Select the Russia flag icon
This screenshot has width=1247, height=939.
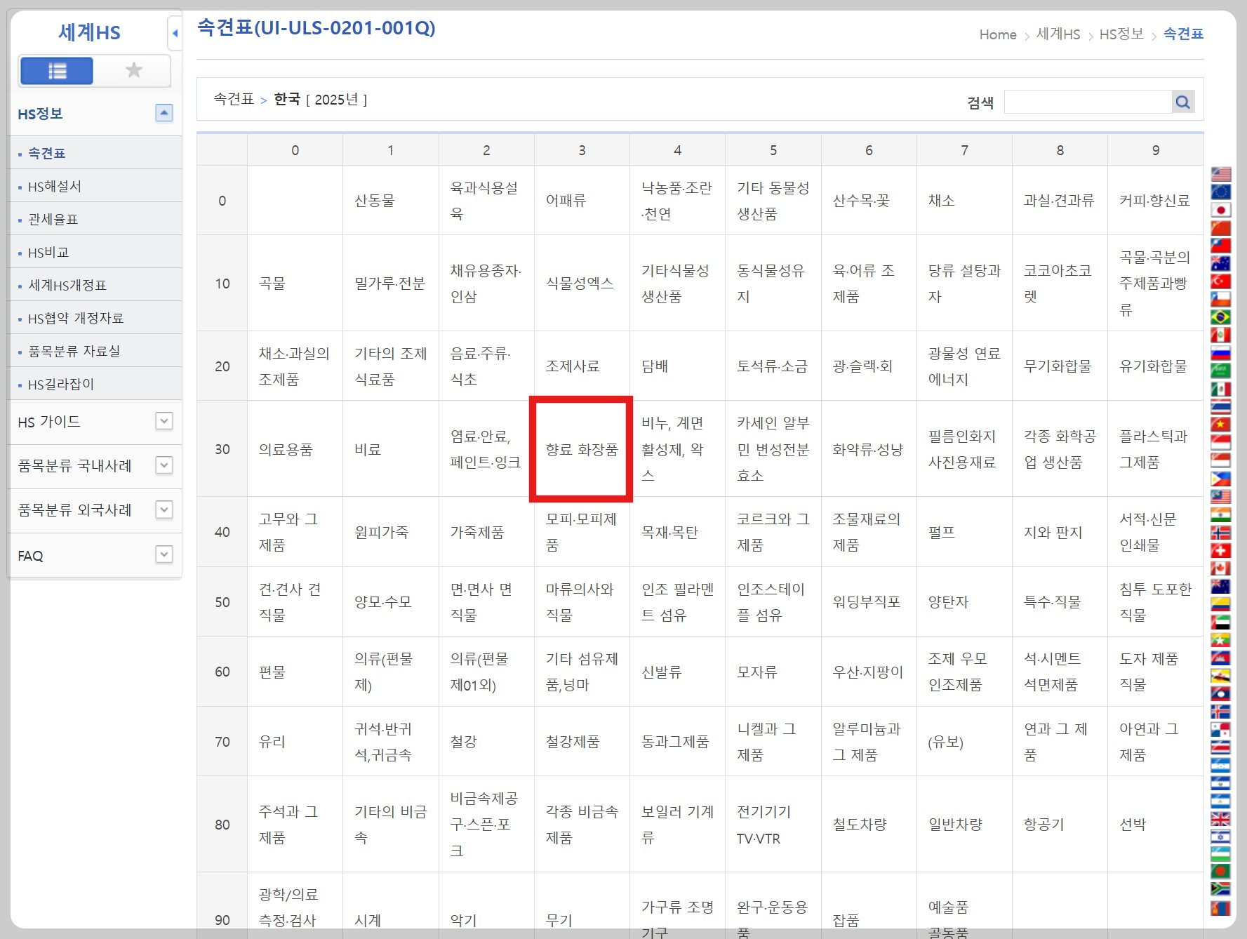(x=1221, y=353)
